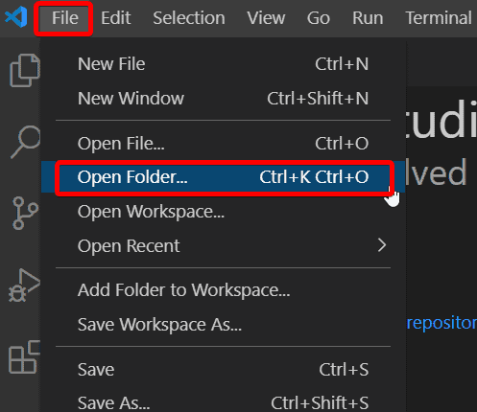The image size is (477, 412).
Task: Open the Selection menu
Action: point(189,18)
